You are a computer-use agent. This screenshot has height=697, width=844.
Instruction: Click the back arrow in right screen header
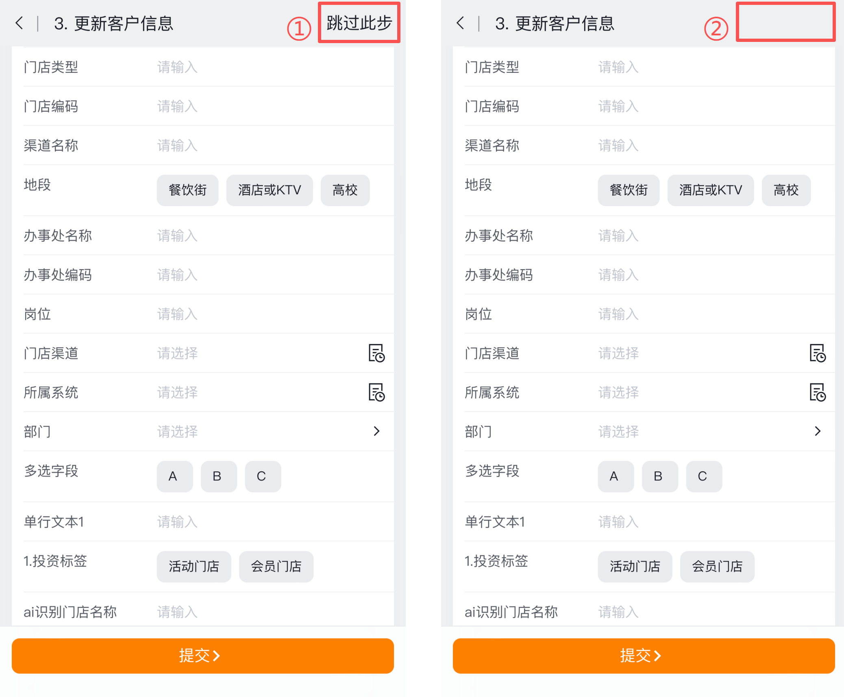pos(460,23)
